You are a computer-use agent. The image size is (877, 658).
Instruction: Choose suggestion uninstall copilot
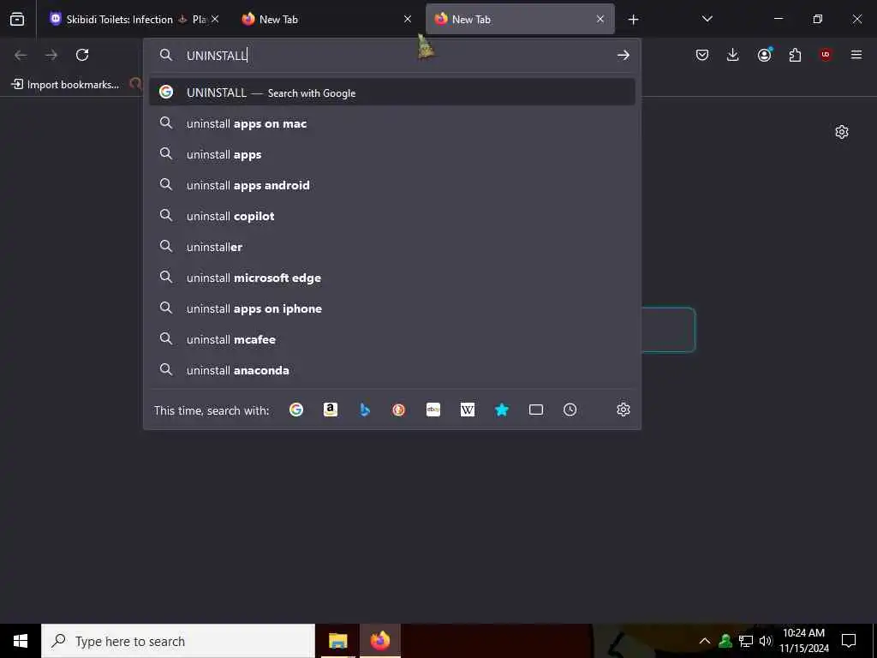391,216
